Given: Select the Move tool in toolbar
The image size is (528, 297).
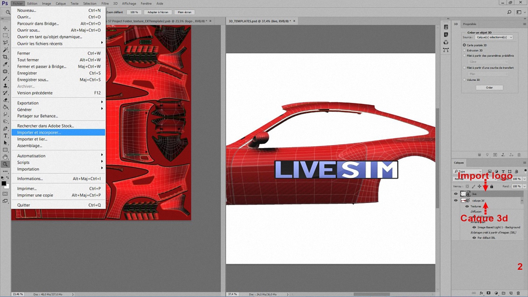Looking at the screenshot, I should tap(5, 29).
